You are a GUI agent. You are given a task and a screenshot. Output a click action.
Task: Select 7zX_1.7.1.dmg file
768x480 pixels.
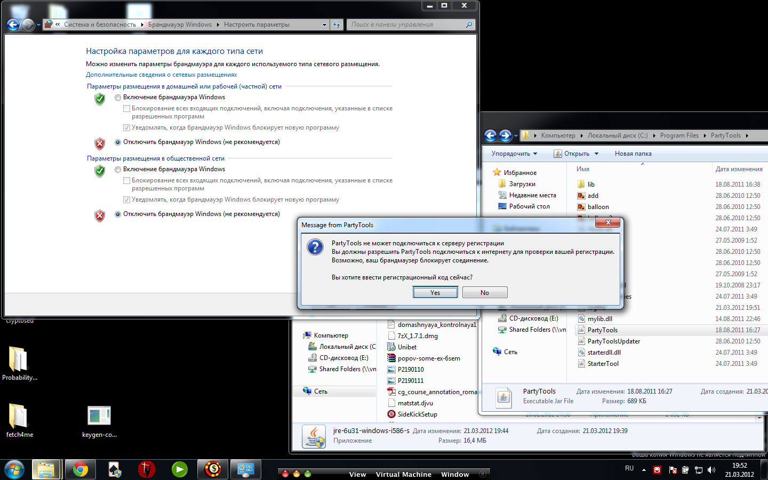click(x=412, y=336)
